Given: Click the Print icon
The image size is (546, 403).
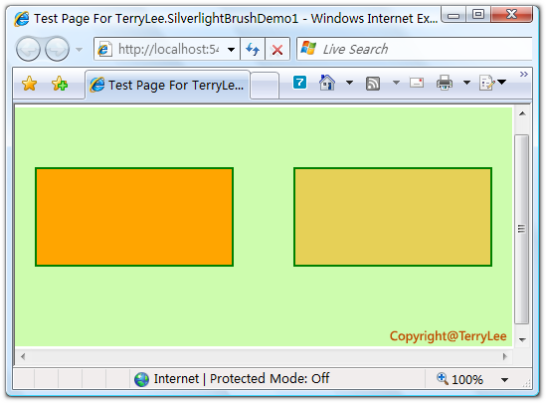Looking at the screenshot, I should (445, 83).
